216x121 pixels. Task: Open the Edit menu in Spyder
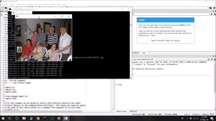click(6, 4)
